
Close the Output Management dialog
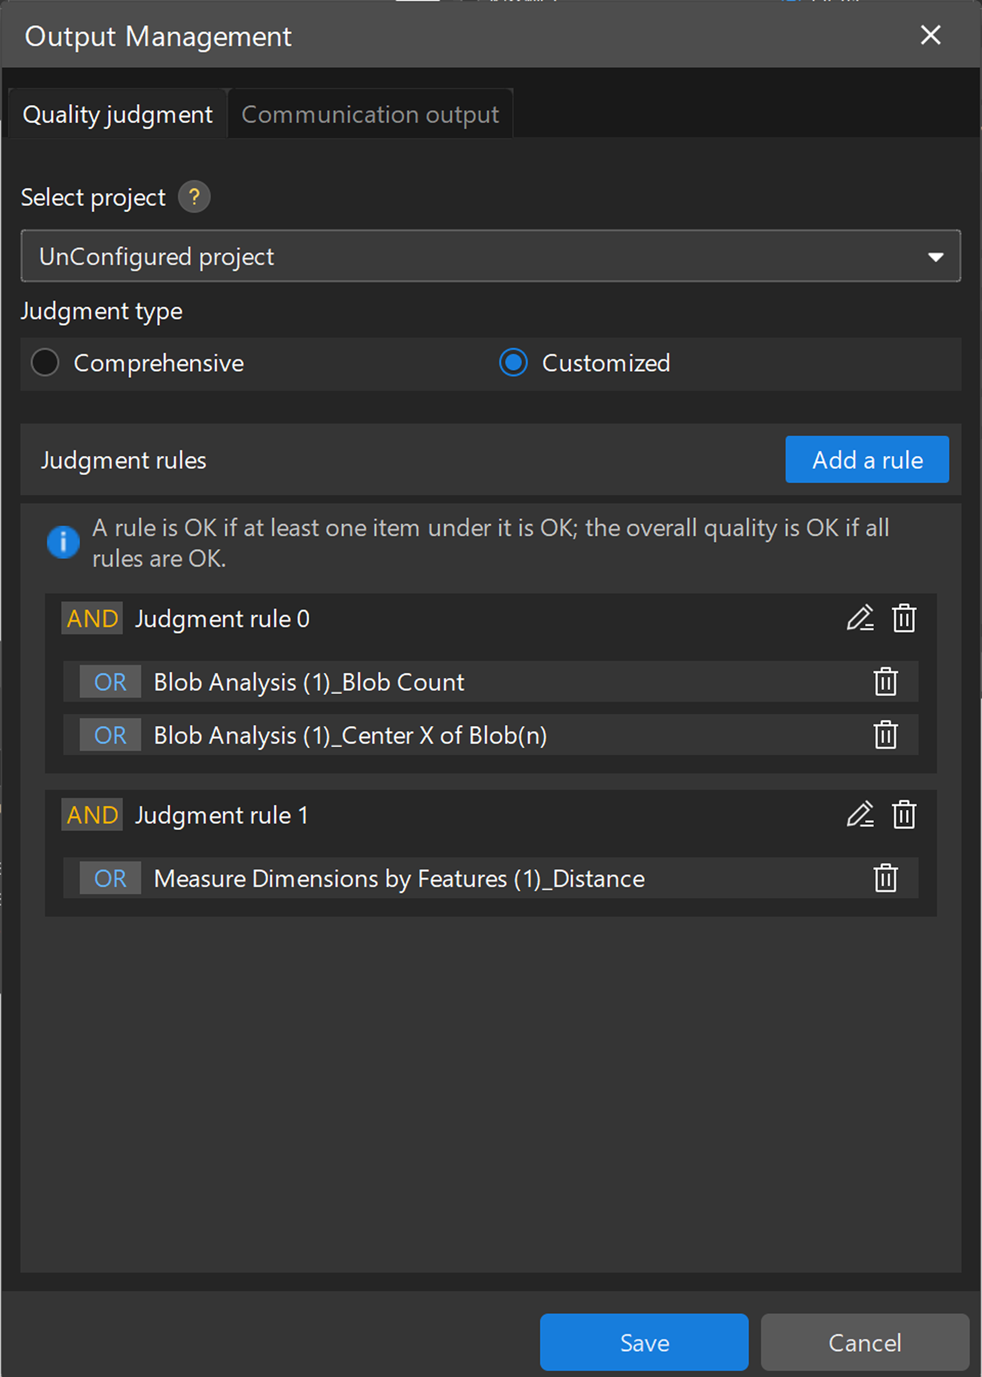tap(930, 35)
